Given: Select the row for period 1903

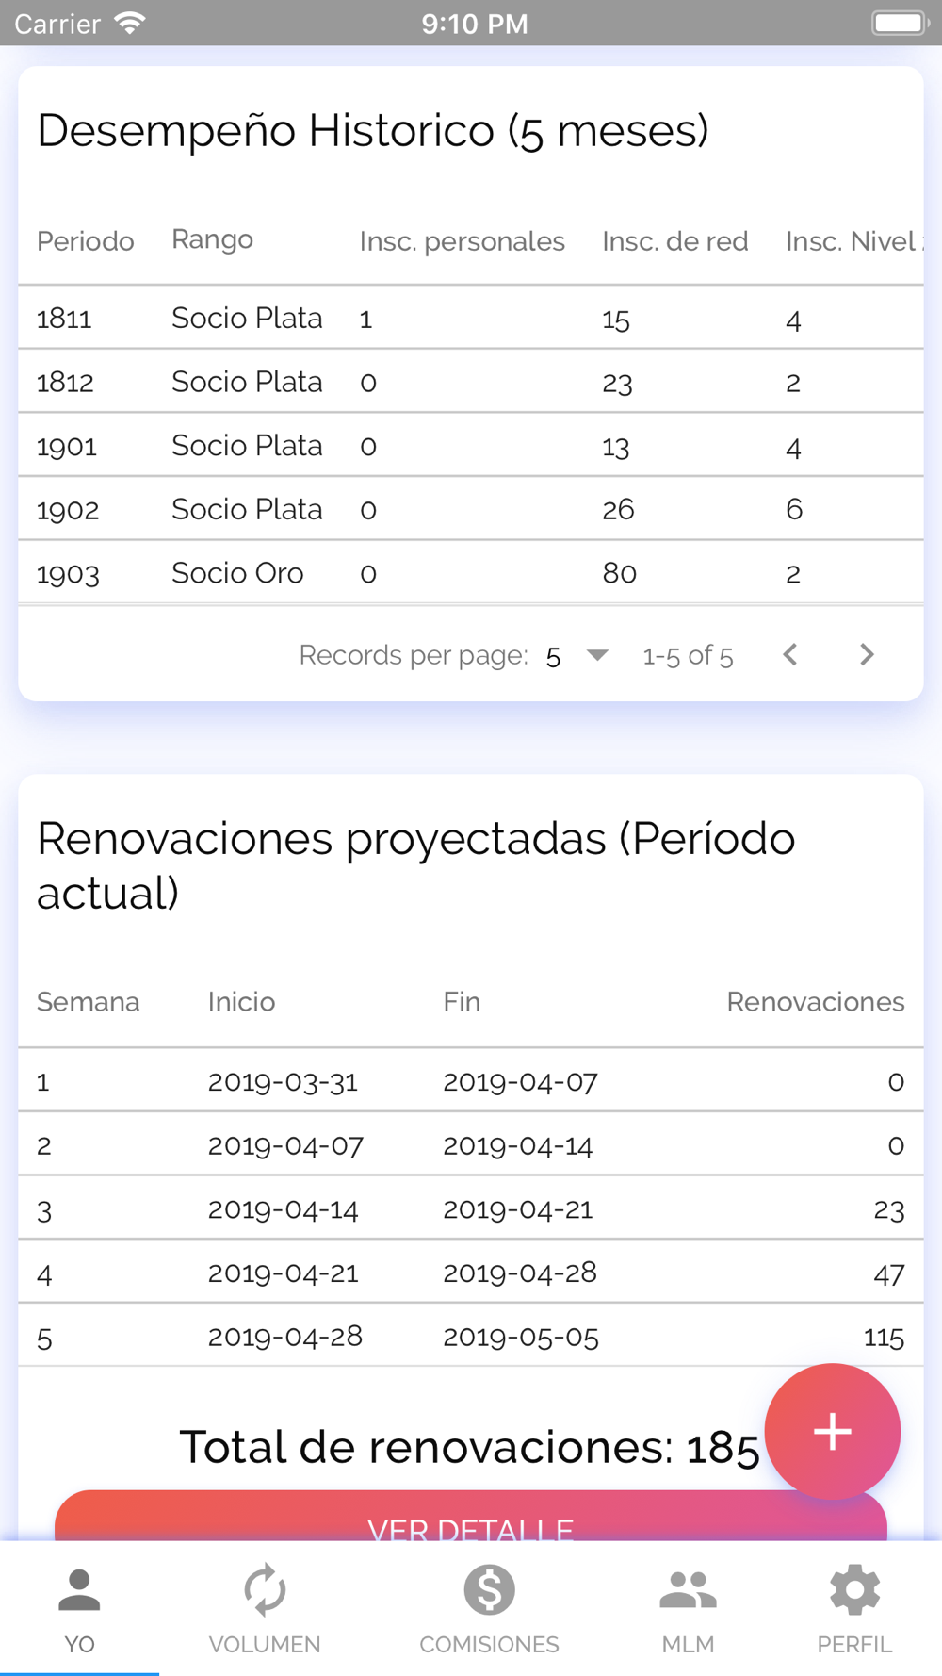Looking at the screenshot, I should [471, 572].
